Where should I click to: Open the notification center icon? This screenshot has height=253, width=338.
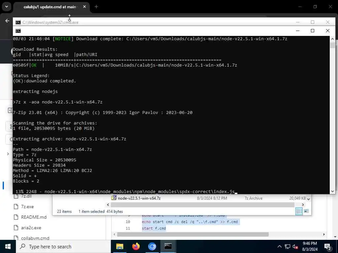[x=328, y=247]
